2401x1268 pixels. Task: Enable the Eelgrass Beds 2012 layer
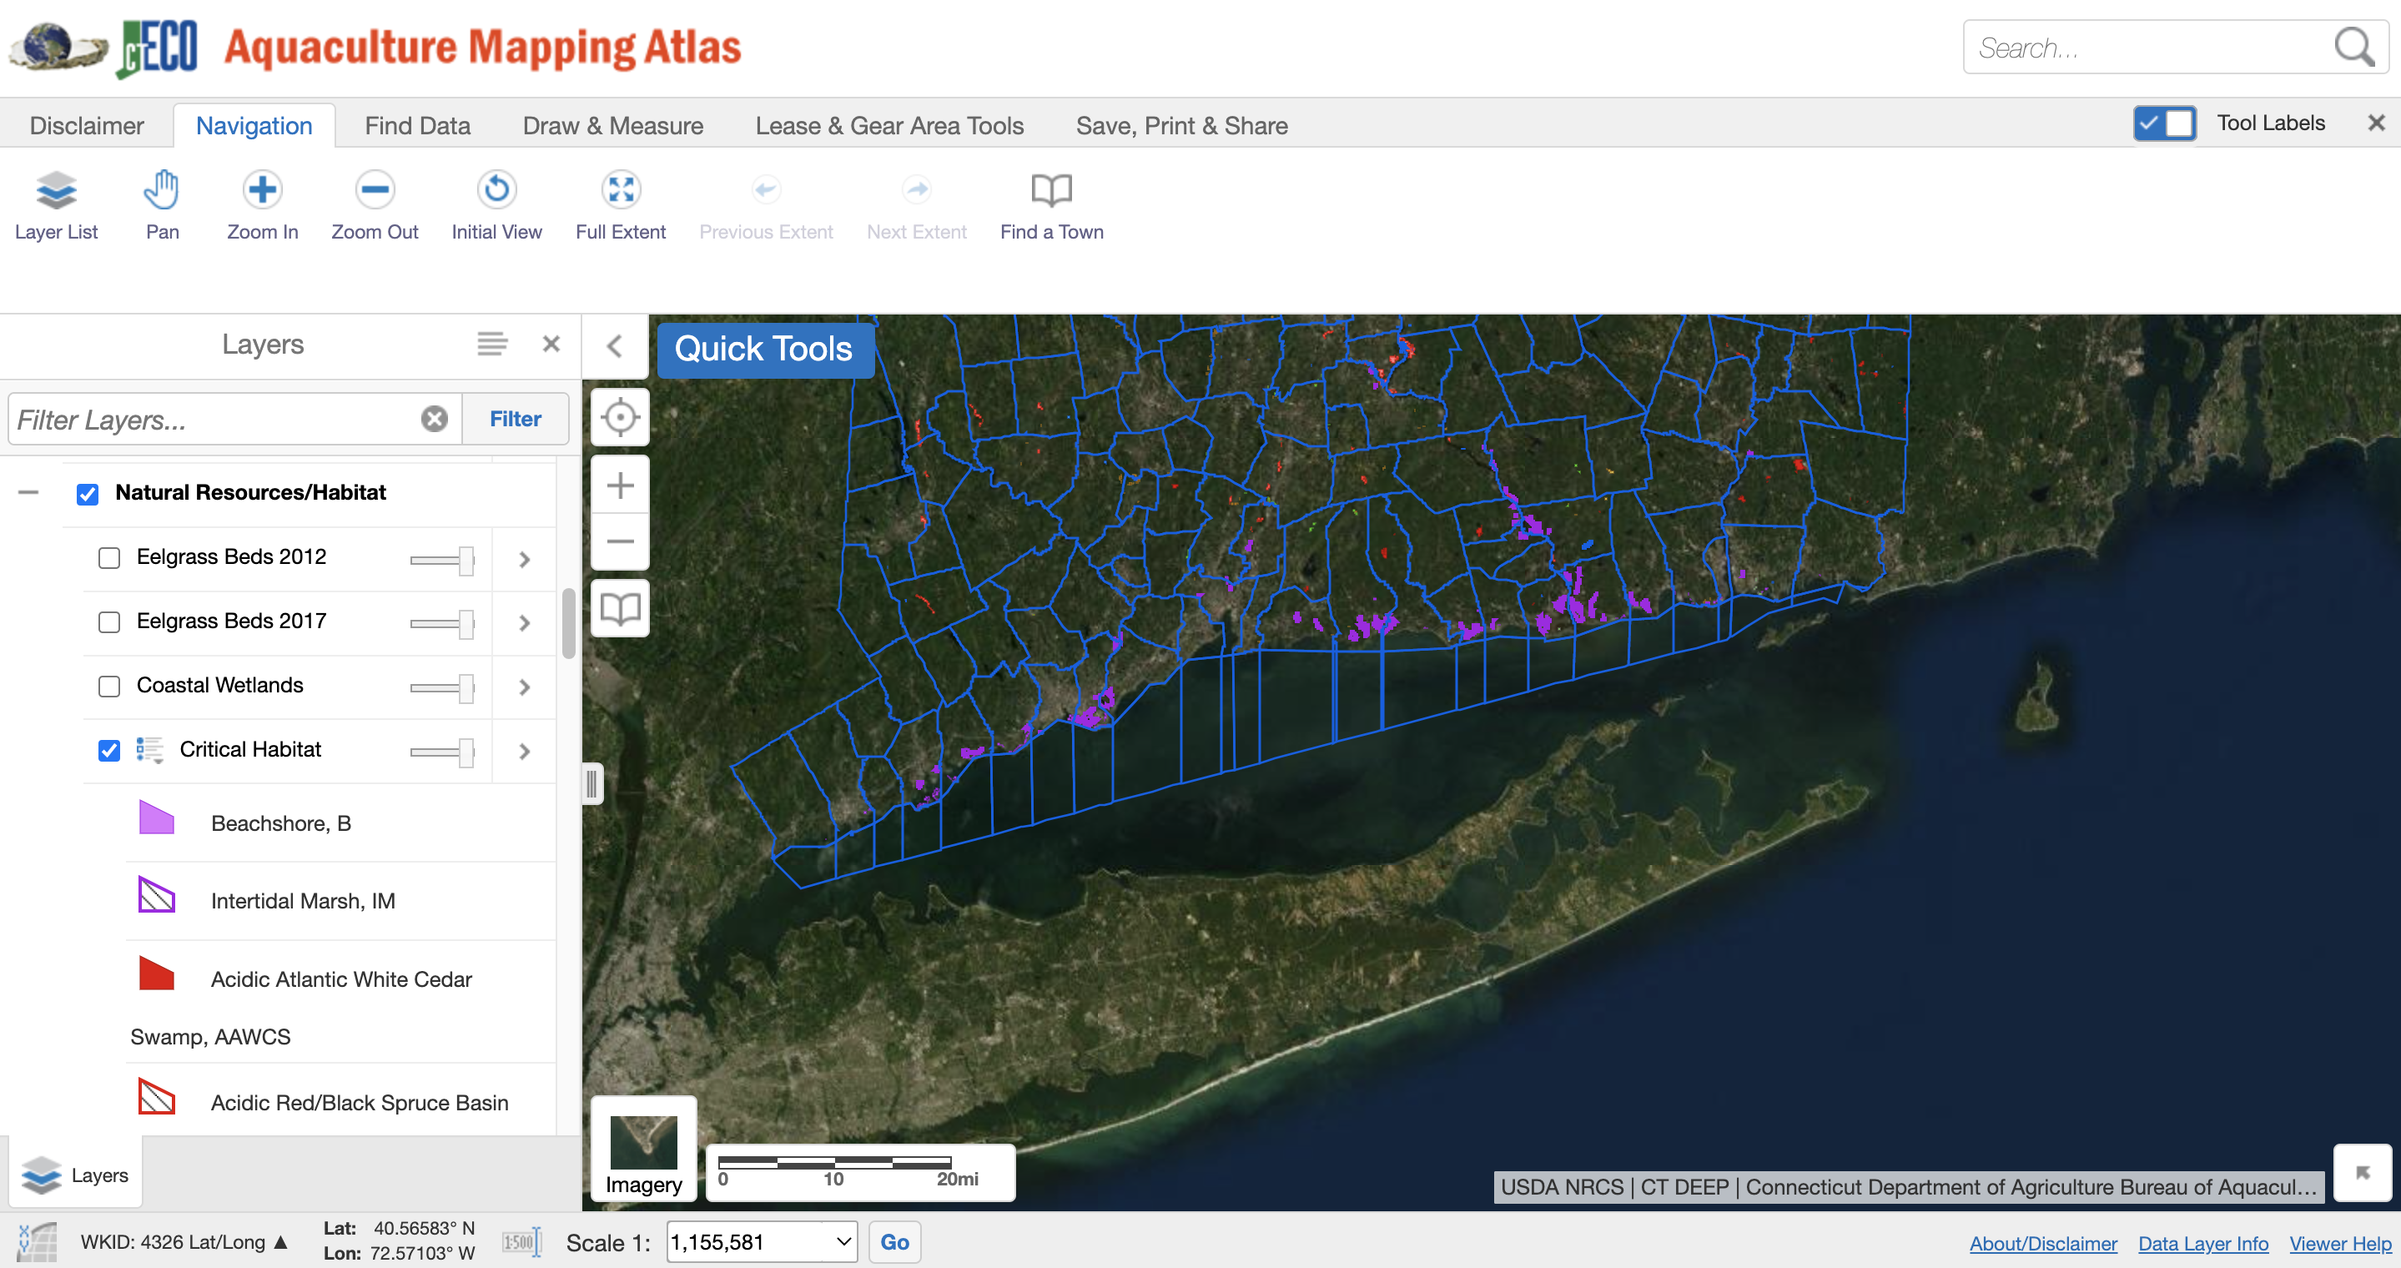pyautogui.click(x=109, y=558)
